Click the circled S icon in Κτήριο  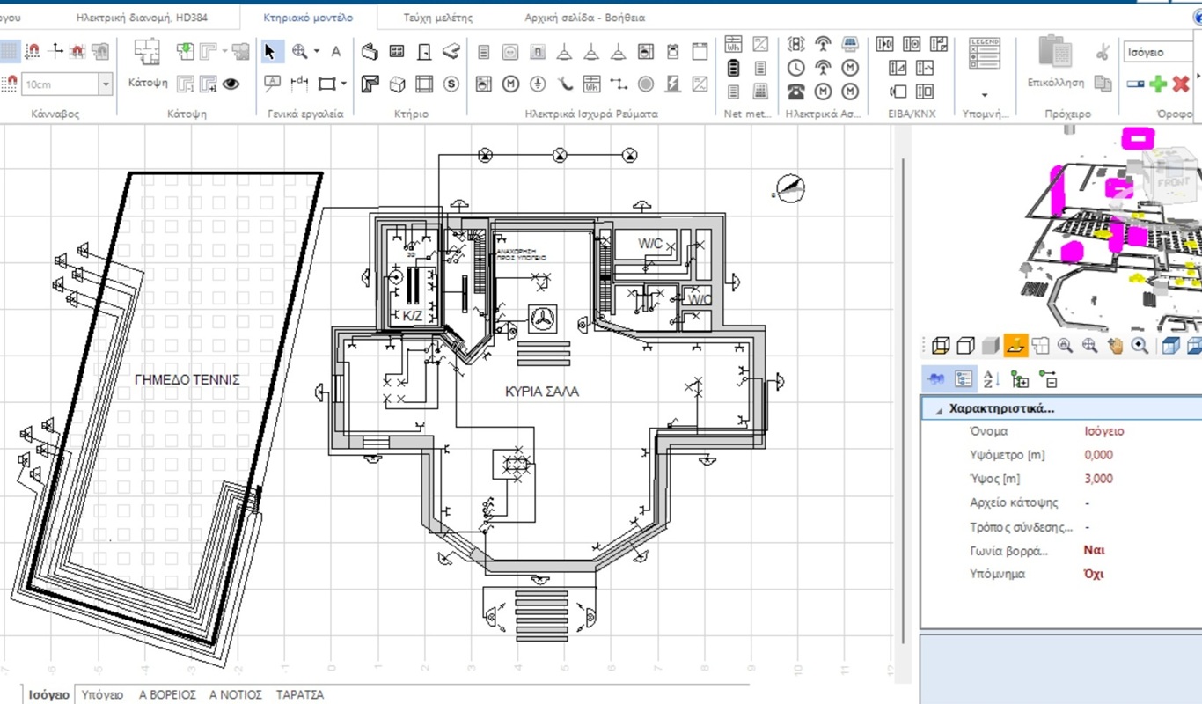click(451, 84)
